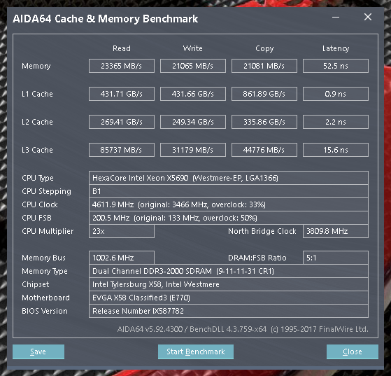
Task: Click the Memory Latency value box
Action: point(335,66)
